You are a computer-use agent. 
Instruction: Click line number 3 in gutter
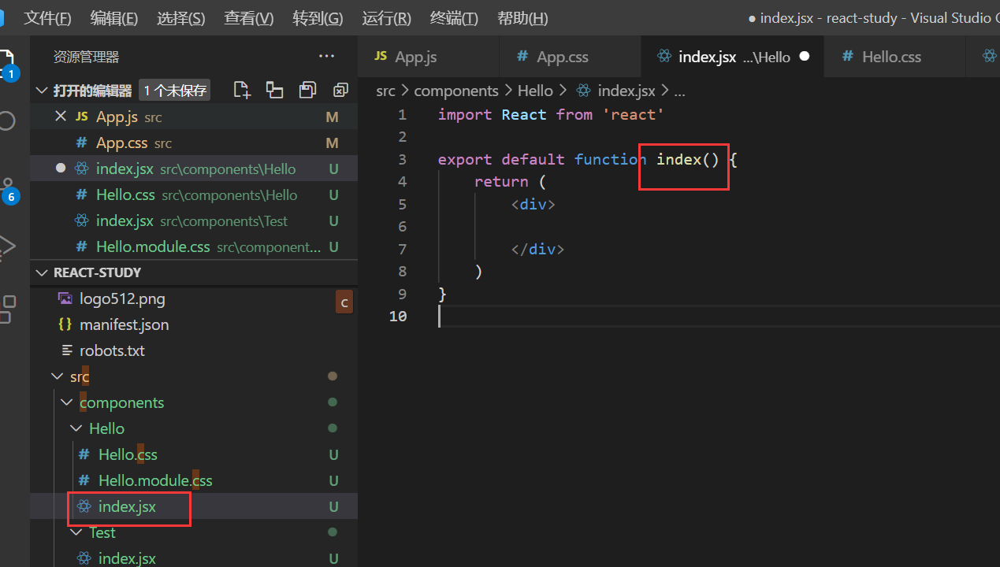(x=402, y=159)
